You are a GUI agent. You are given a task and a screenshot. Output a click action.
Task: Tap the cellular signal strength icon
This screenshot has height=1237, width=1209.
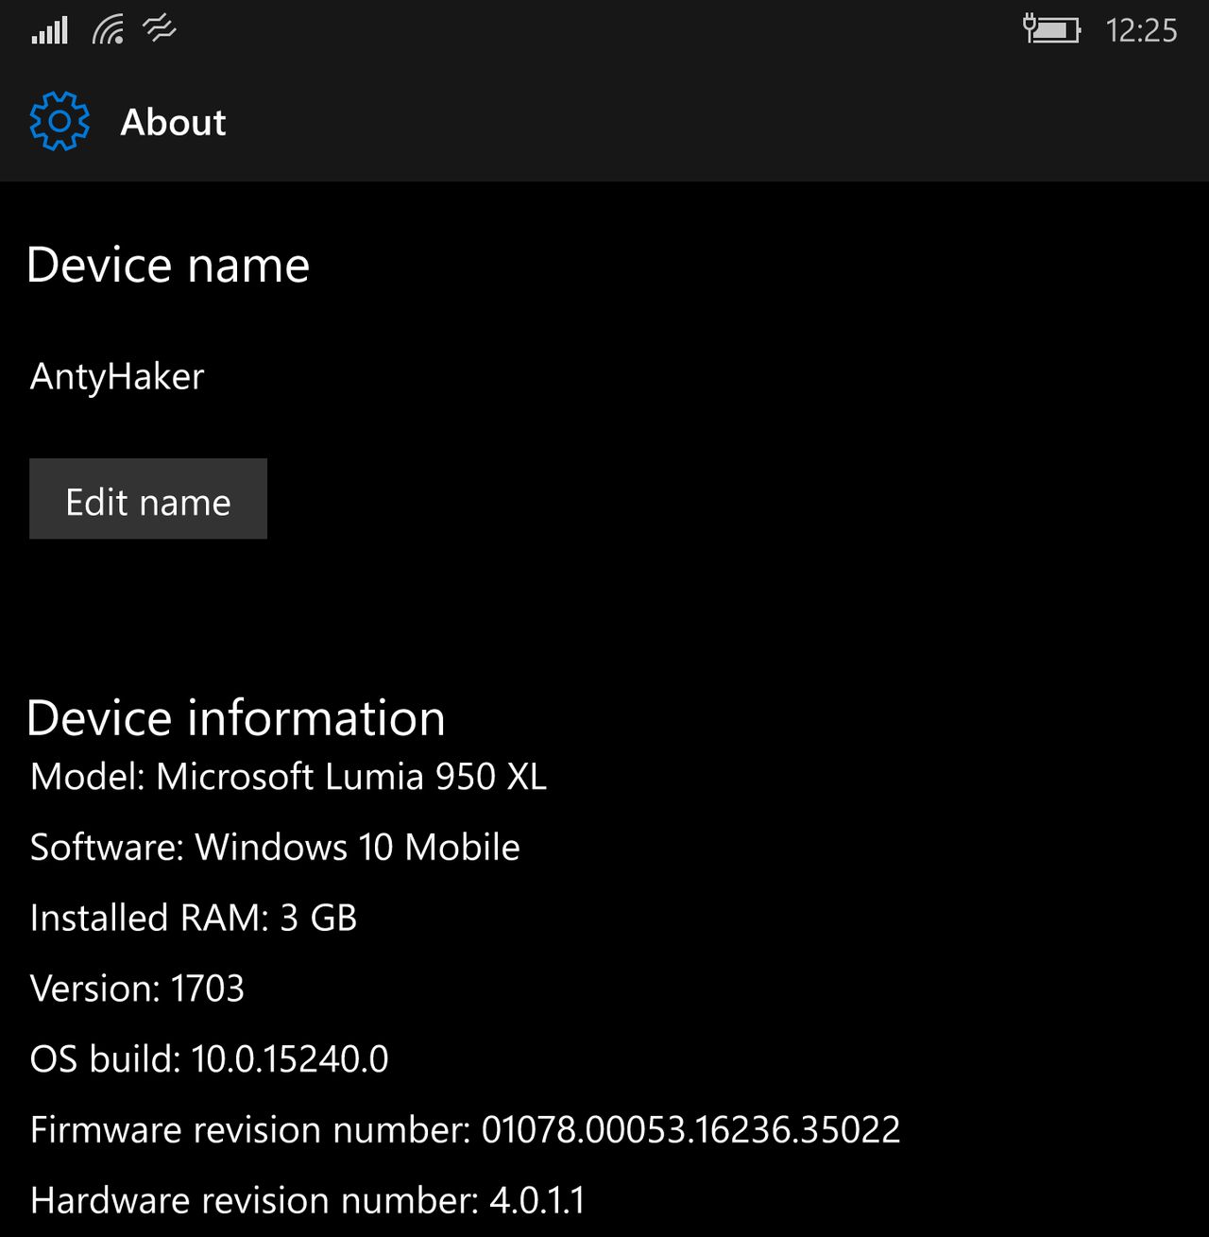(x=49, y=30)
